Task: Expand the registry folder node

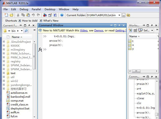Action: coord(4,61)
